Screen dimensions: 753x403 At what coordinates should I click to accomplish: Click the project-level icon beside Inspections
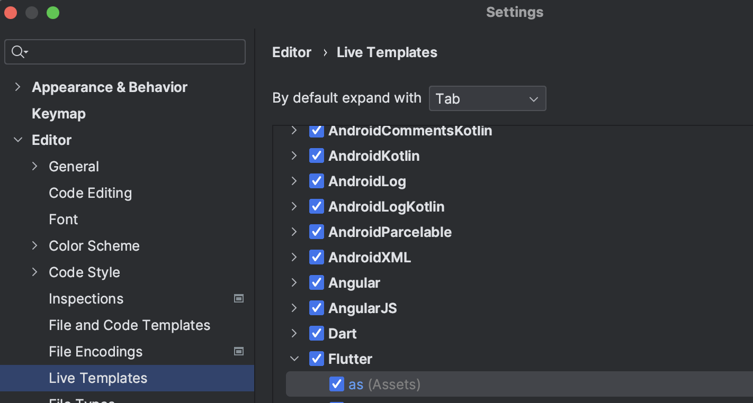(x=239, y=299)
